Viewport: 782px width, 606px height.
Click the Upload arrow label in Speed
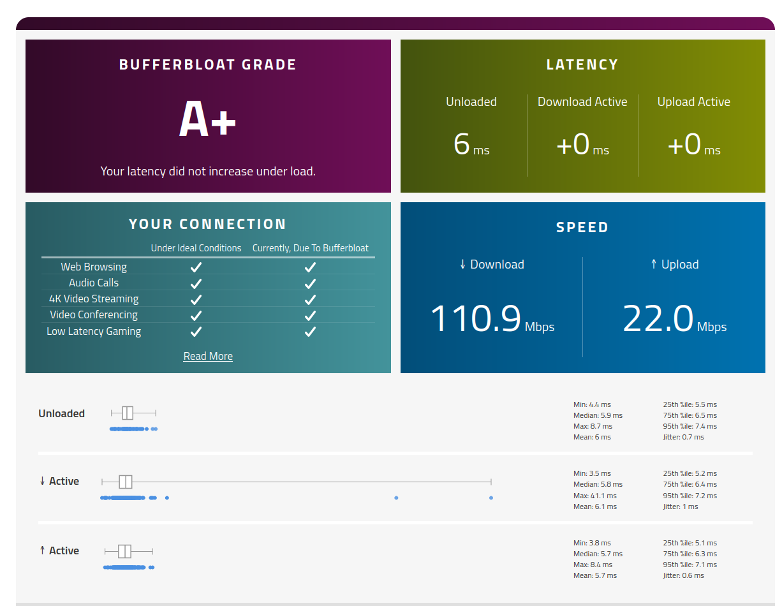tap(674, 264)
